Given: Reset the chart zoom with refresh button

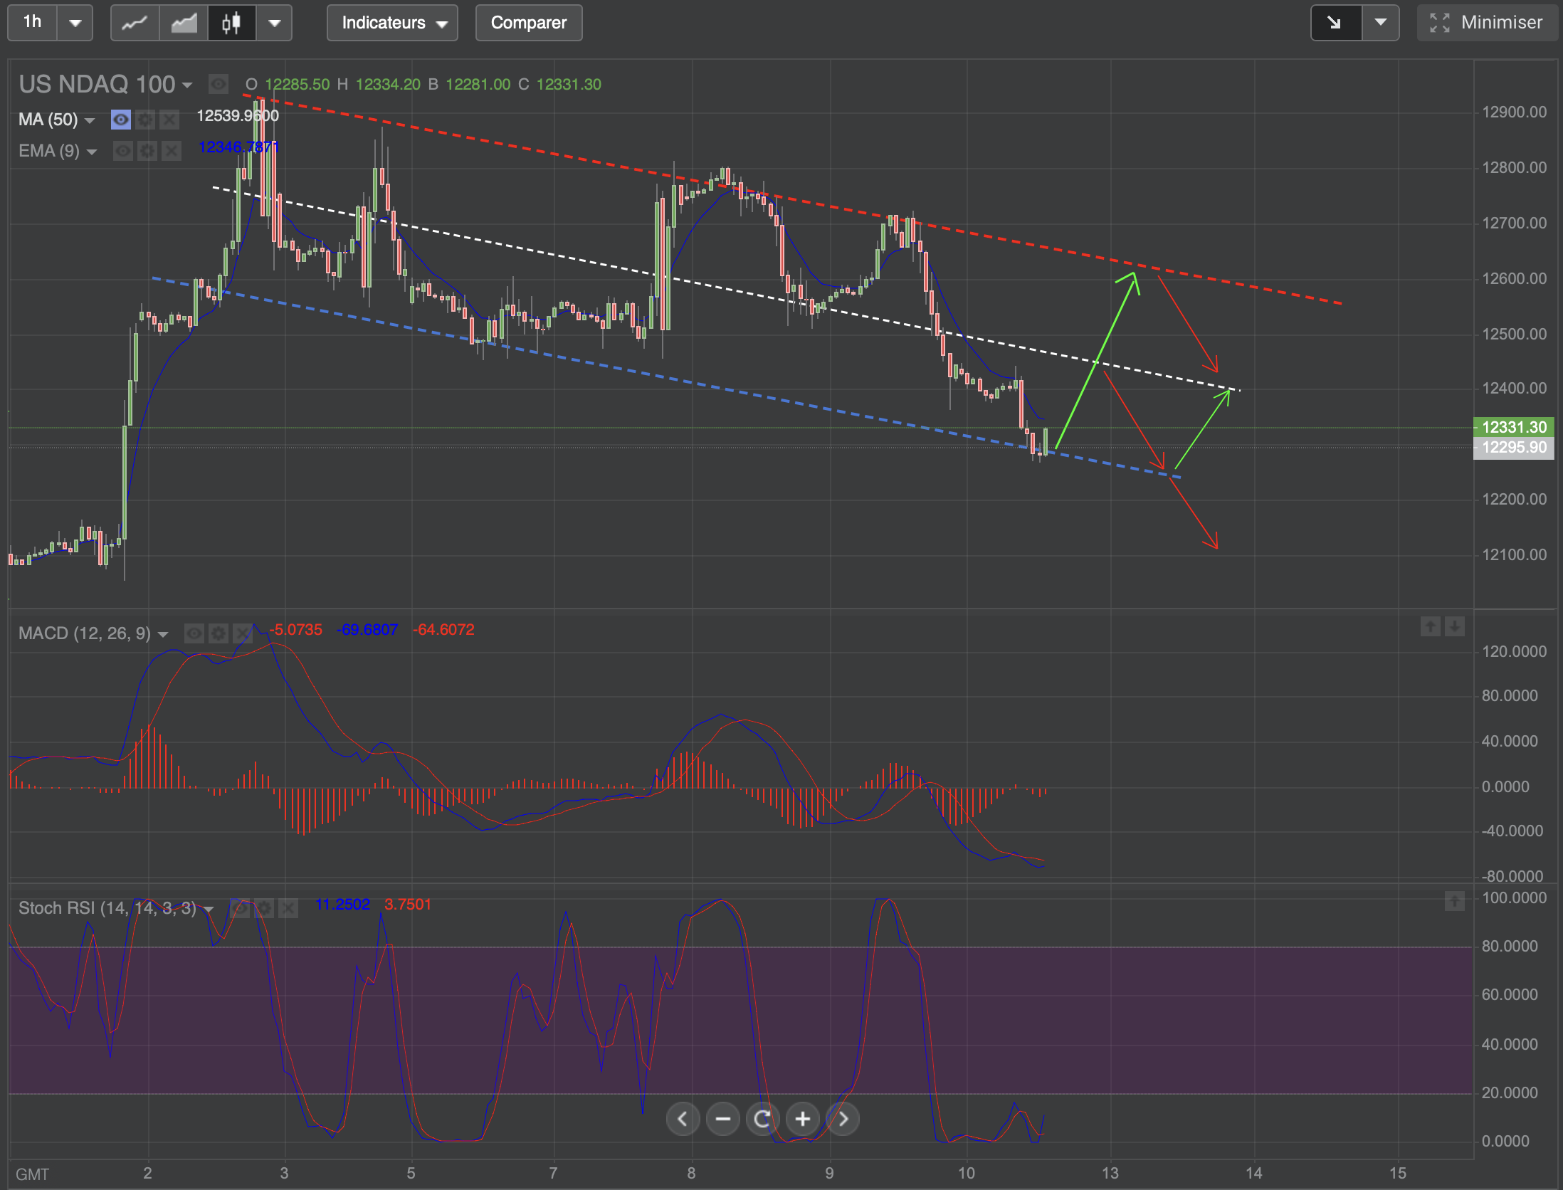Looking at the screenshot, I should pos(762,1119).
